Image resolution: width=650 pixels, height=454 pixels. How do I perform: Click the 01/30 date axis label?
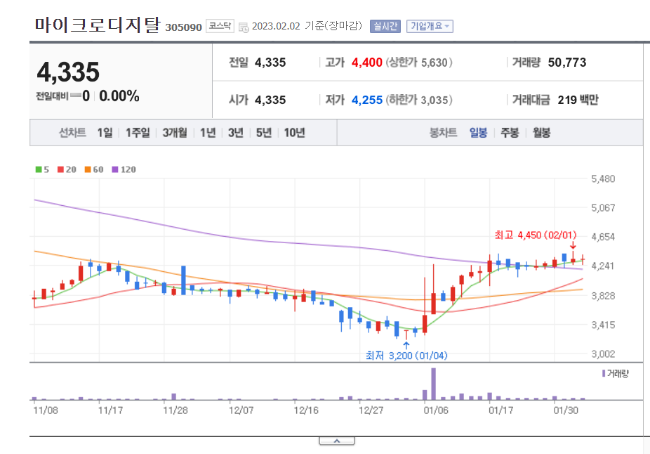(x=566, y=410)
